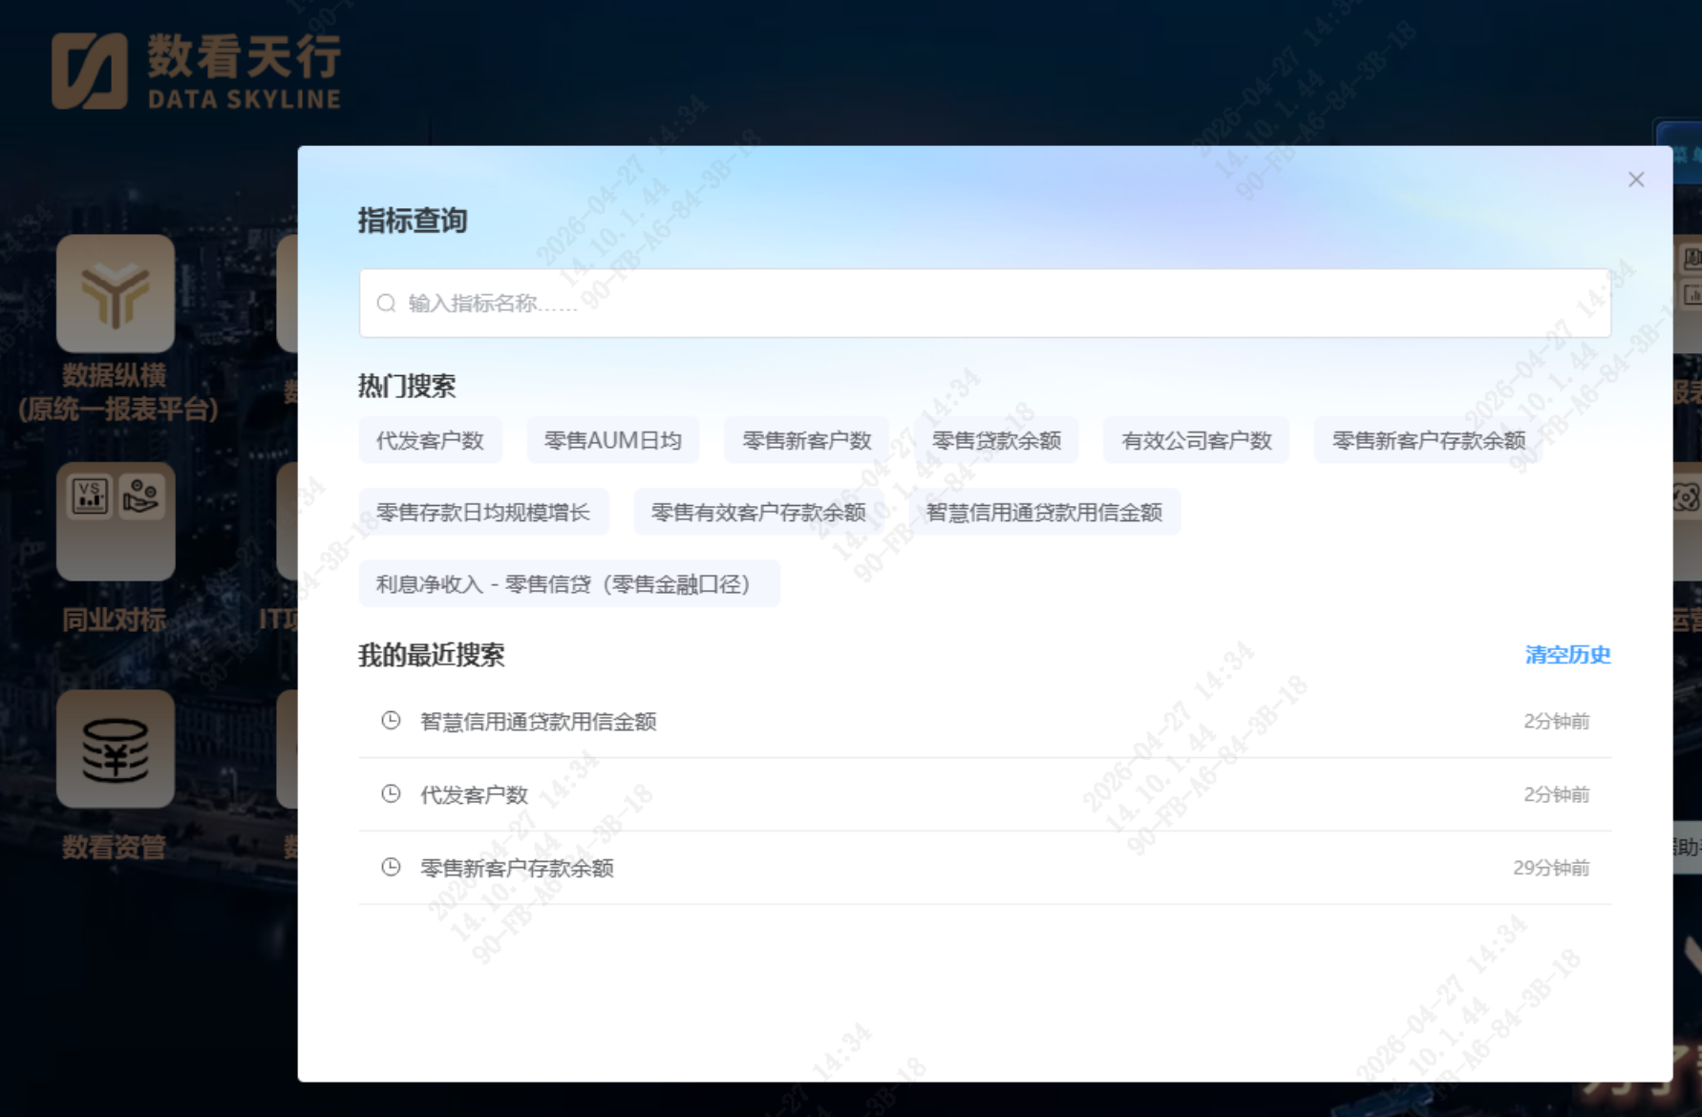
Task: Select tag 零售存款日均规模增长
Action: point(483,512)
